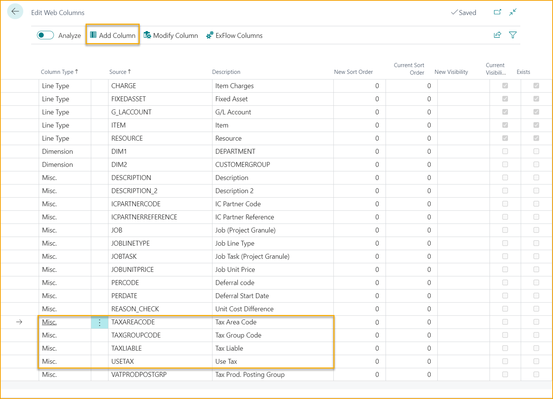
Task: Select the Misc. link on TAXAREACODE row
Action: pos(49,322)
